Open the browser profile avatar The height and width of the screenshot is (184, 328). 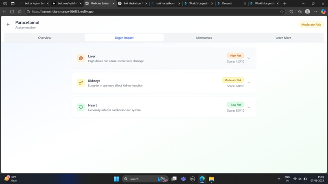coord(307,12)
